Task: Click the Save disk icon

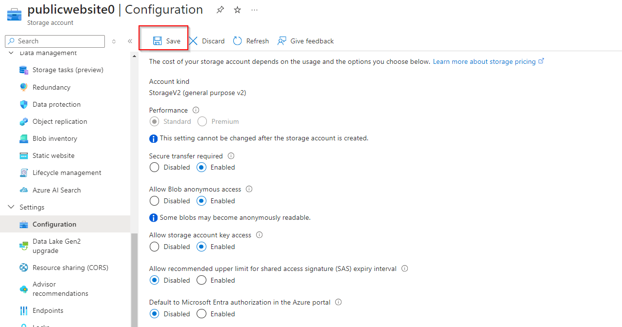Action: [158, 41]
